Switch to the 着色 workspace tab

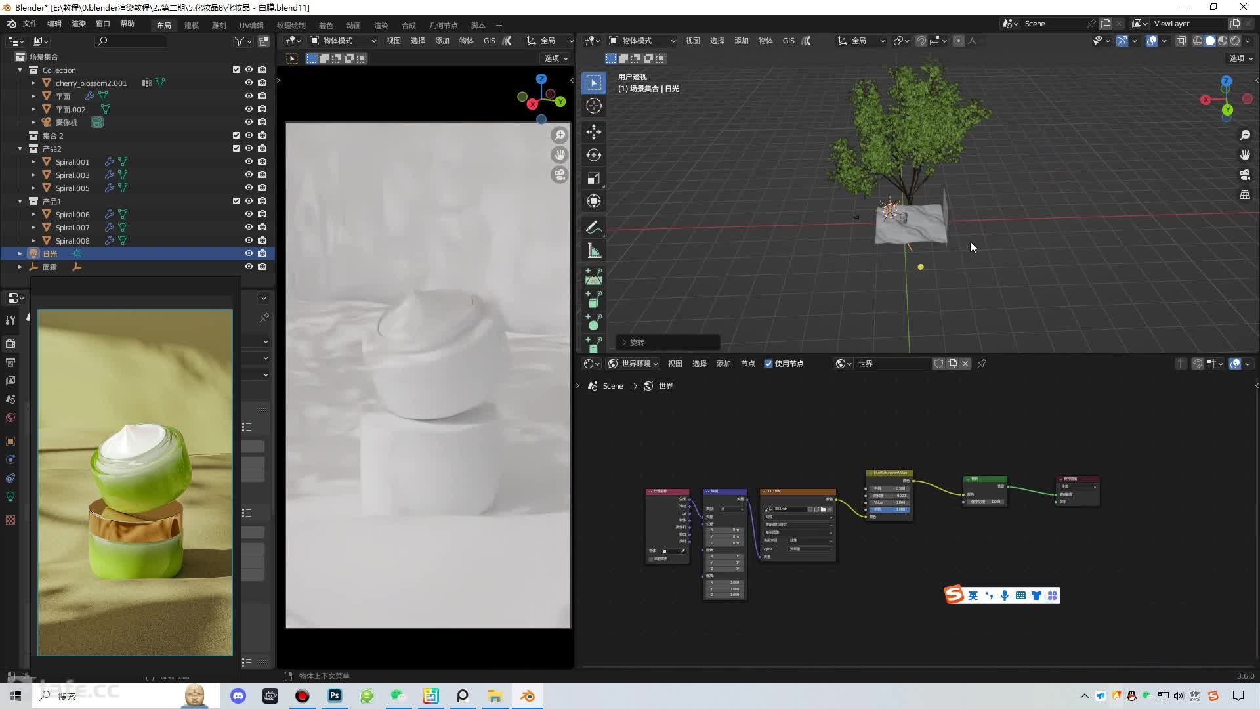pos(326,26)
